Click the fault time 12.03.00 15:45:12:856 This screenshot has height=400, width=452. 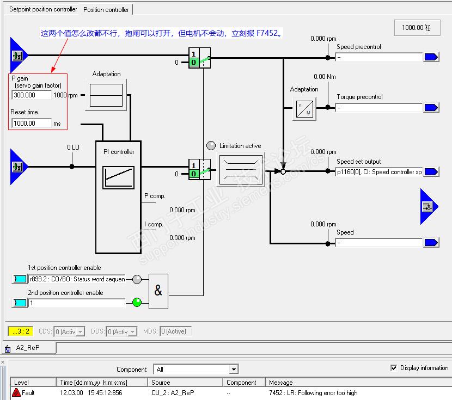pyautogui.click(x=91, y=393)
